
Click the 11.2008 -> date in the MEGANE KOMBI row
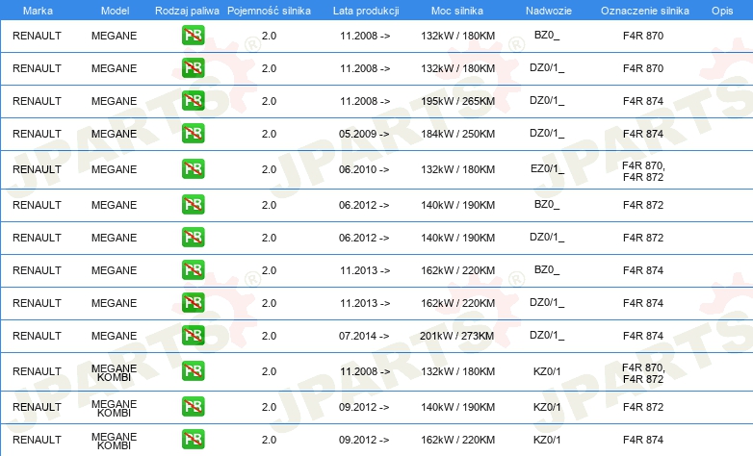click(x=365, y=371)
